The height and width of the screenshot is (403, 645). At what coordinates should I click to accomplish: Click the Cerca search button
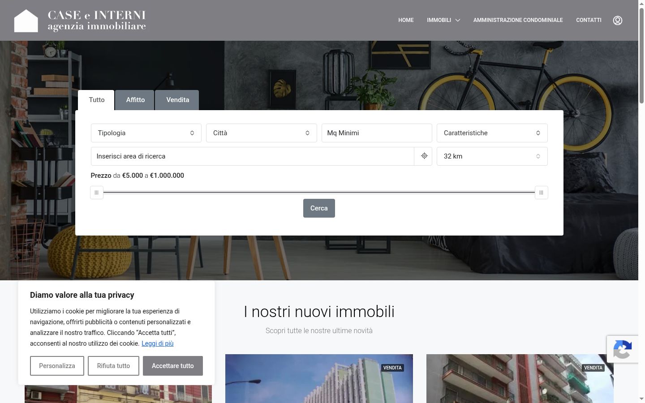click(319, 208)
